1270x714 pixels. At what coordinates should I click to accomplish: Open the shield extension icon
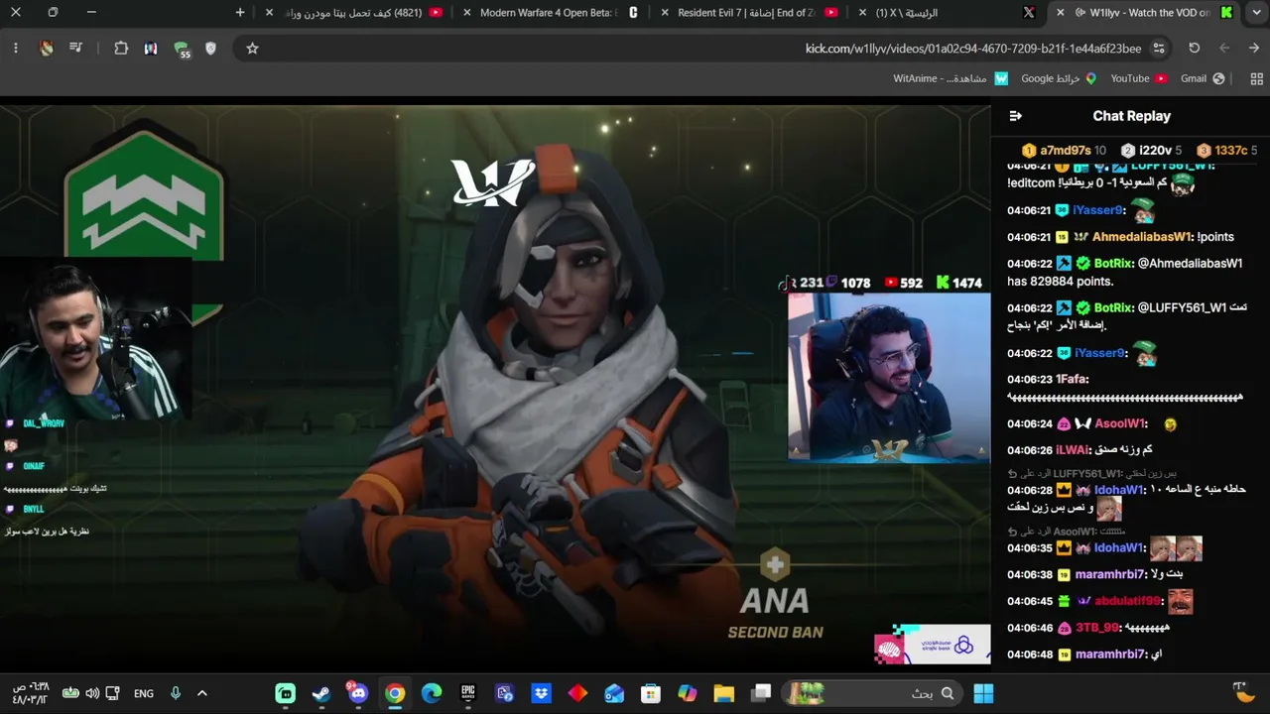(x=210, y=48)
